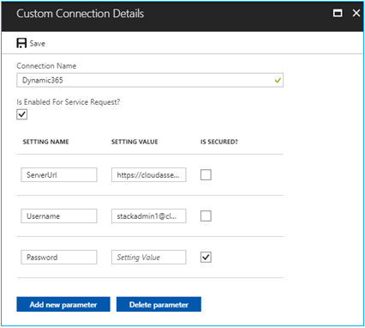Select the ServerUrl setting name field
This screenshot has width=365, height=328.
(x=59, y=174)
